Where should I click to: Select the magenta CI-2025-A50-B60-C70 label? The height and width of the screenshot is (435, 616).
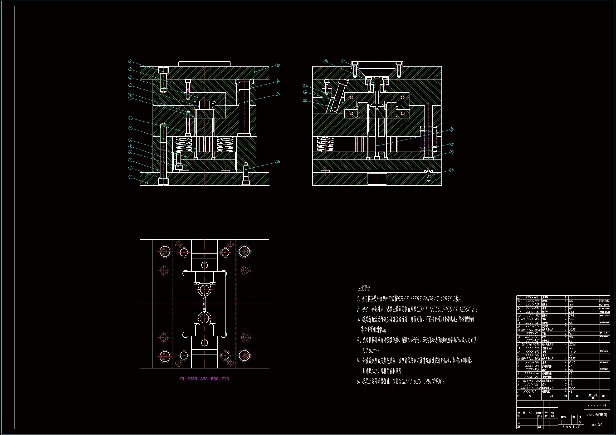pos(204,379)
